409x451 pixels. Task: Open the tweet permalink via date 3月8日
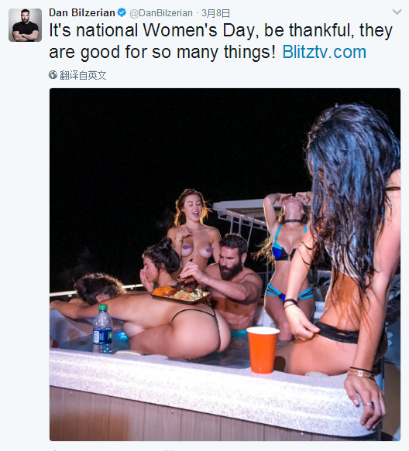click(215, 13)
